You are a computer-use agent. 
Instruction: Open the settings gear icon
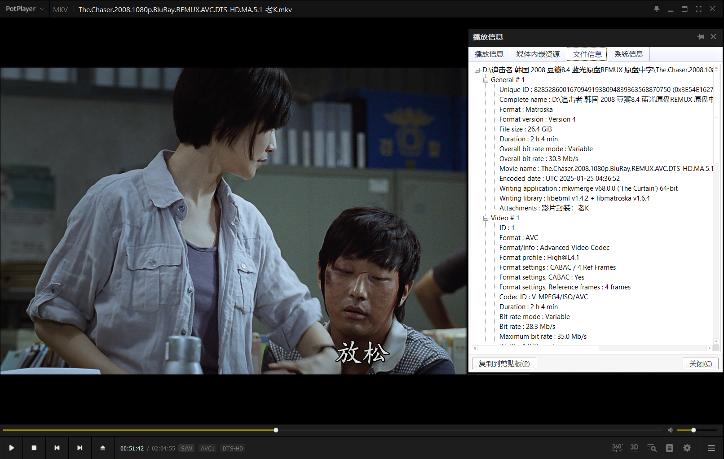pyautogui.click(x=687, y=448)
